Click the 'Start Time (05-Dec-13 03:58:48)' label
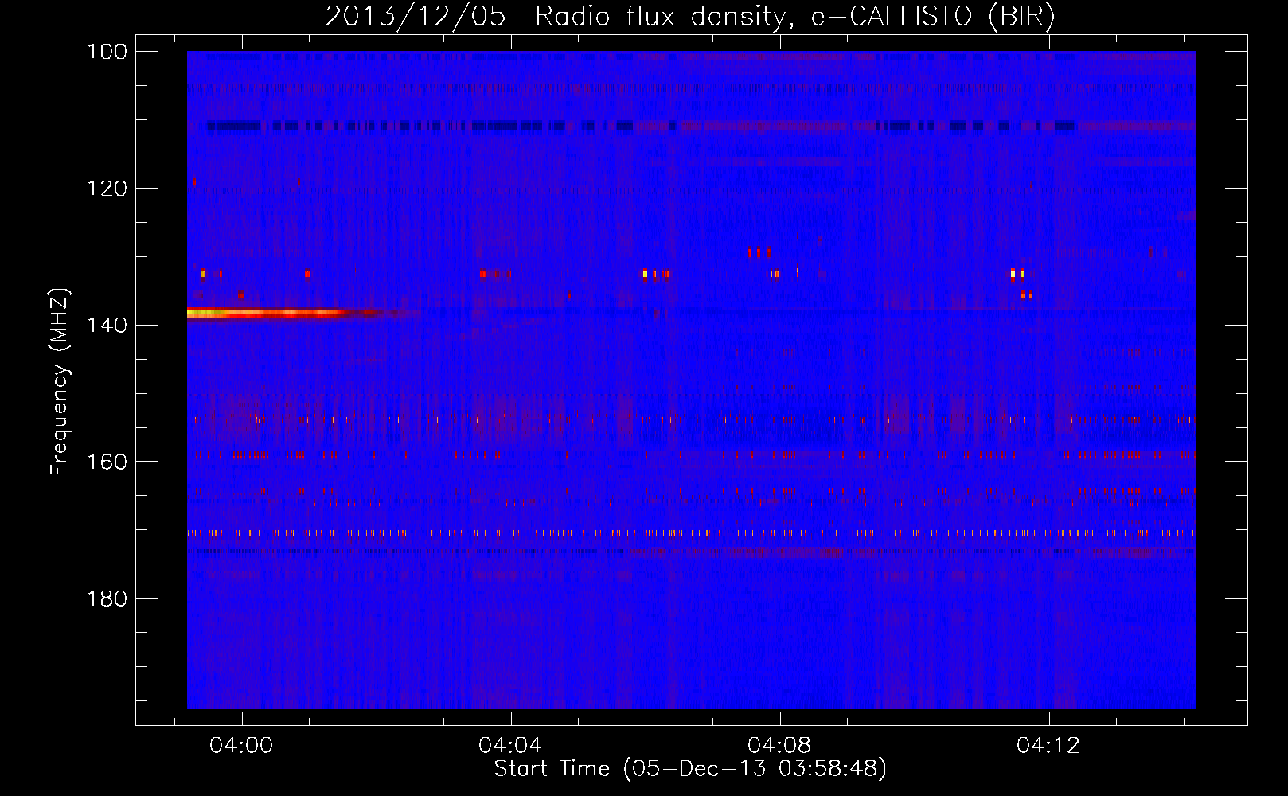Image resolution: width=1288 pixels, height=796 pixels. (x=690, y=769)
